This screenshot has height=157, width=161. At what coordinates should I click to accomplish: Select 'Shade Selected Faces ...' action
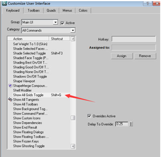tap(30, 49)
